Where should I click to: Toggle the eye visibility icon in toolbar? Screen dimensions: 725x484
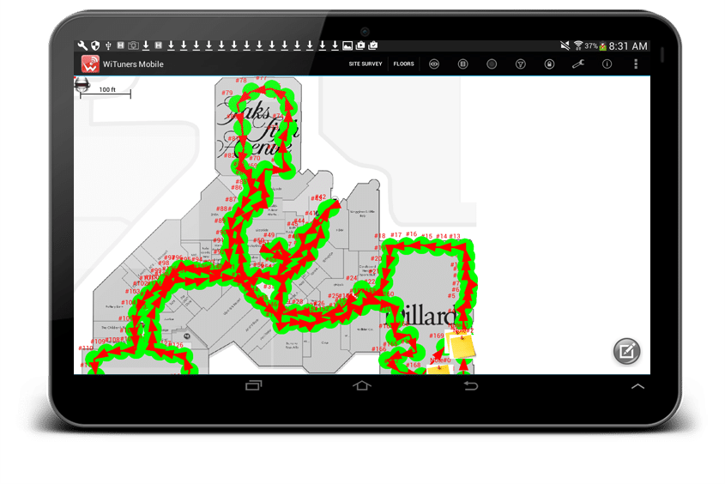(433, 64)
